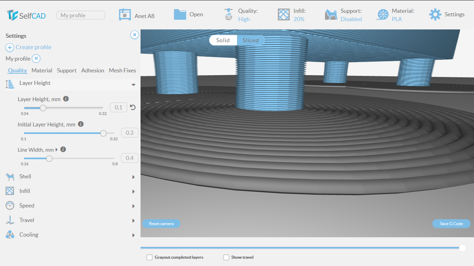
Task: Click the Quality nozzle icon
Action: [228, 15]
